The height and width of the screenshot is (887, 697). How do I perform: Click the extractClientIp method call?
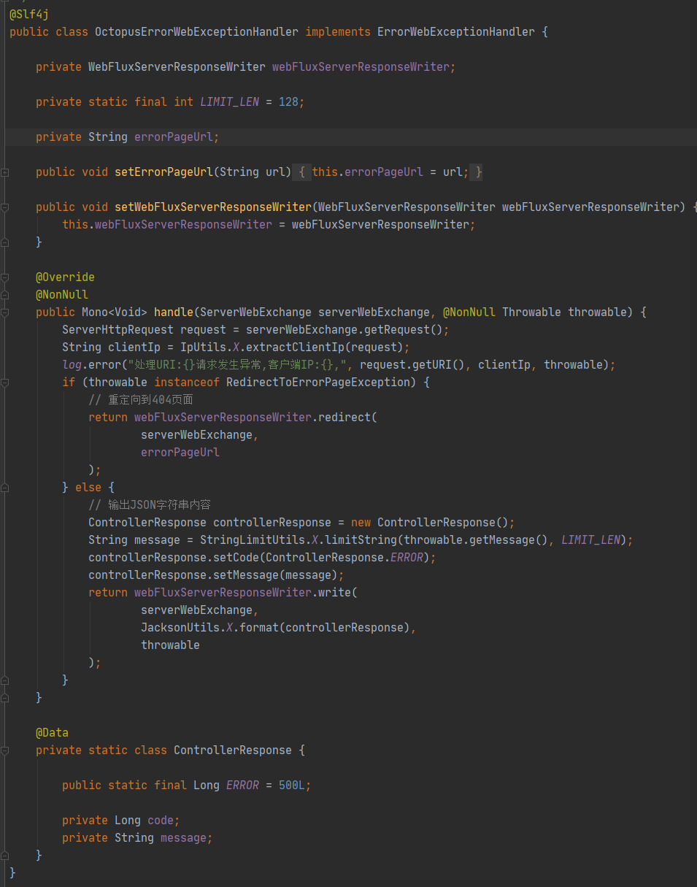295,347
